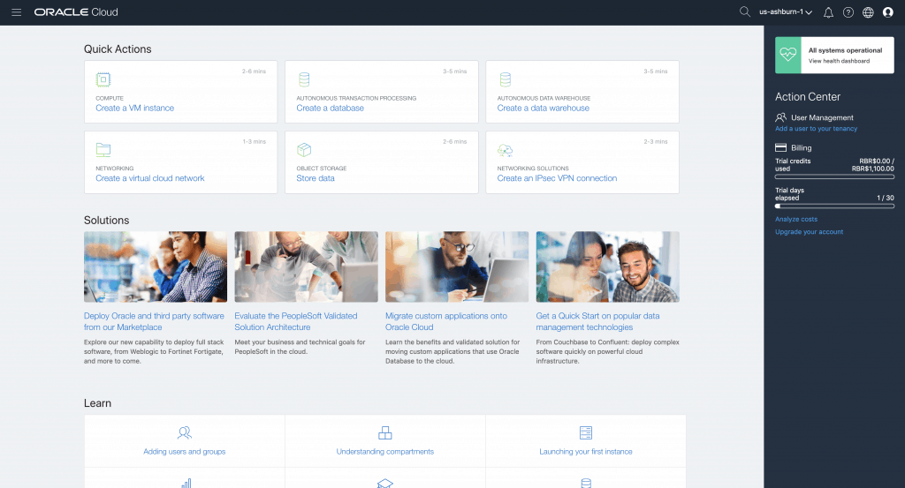Click the health heartbeat status icon
905x488 pixels.
coord(787,56)
